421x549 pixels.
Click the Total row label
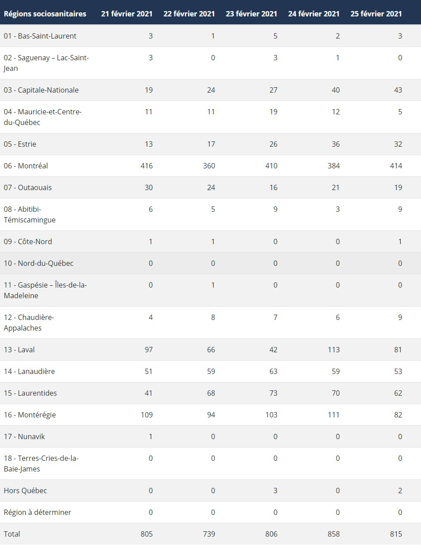12,534
